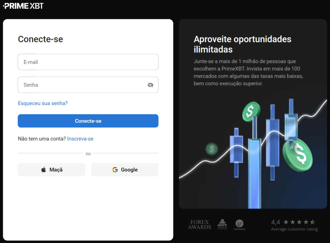Continue with the Google button
Viewport: 330px width, 243px height.
(x=125, y=169)
